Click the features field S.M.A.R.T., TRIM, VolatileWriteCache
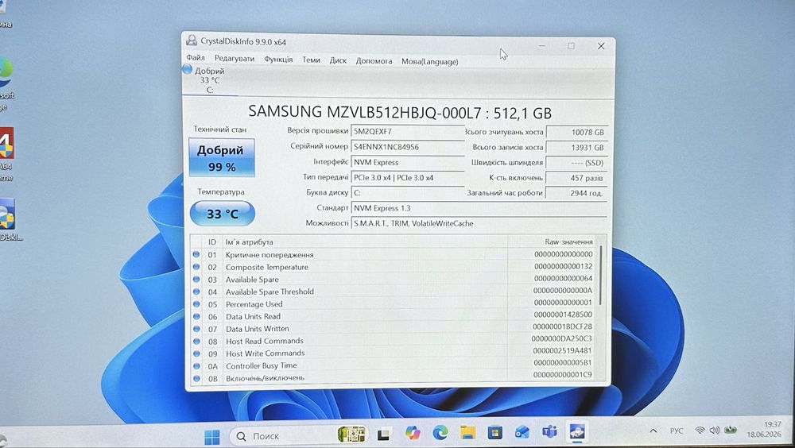Image resolution: width=795 pixels, height=448 pixels. coord(479,223)
